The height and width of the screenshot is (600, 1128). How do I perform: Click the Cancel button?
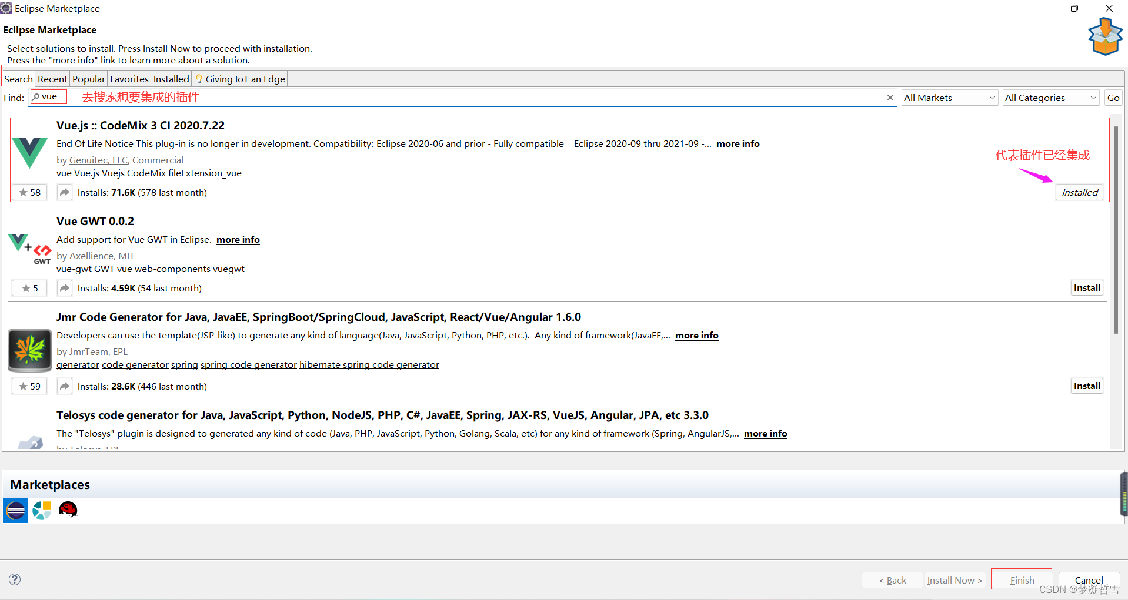click(1089, 580)
